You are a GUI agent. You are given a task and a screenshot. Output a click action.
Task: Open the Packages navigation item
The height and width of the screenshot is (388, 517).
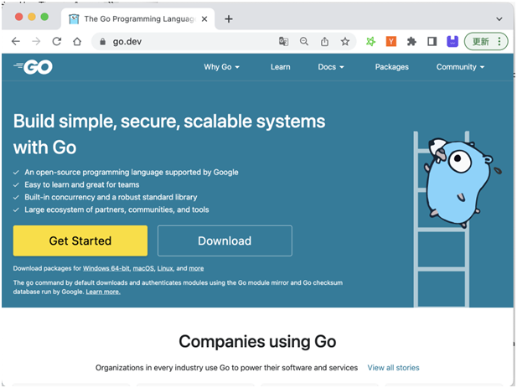(391, 67)
